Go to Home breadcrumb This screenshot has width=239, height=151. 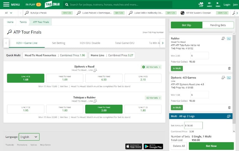(x=10, y=22)
